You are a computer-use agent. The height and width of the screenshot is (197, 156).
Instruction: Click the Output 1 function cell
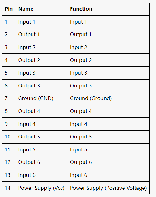pos(108,35)
